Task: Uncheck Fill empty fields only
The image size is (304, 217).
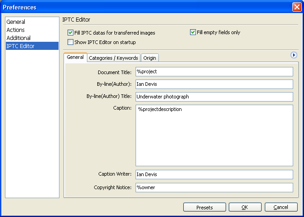Action: point(193,32)
